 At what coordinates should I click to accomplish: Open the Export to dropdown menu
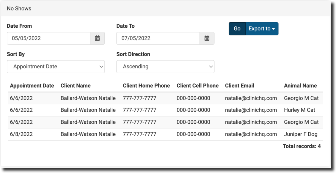pyautogui.click(x=262, y=29)
